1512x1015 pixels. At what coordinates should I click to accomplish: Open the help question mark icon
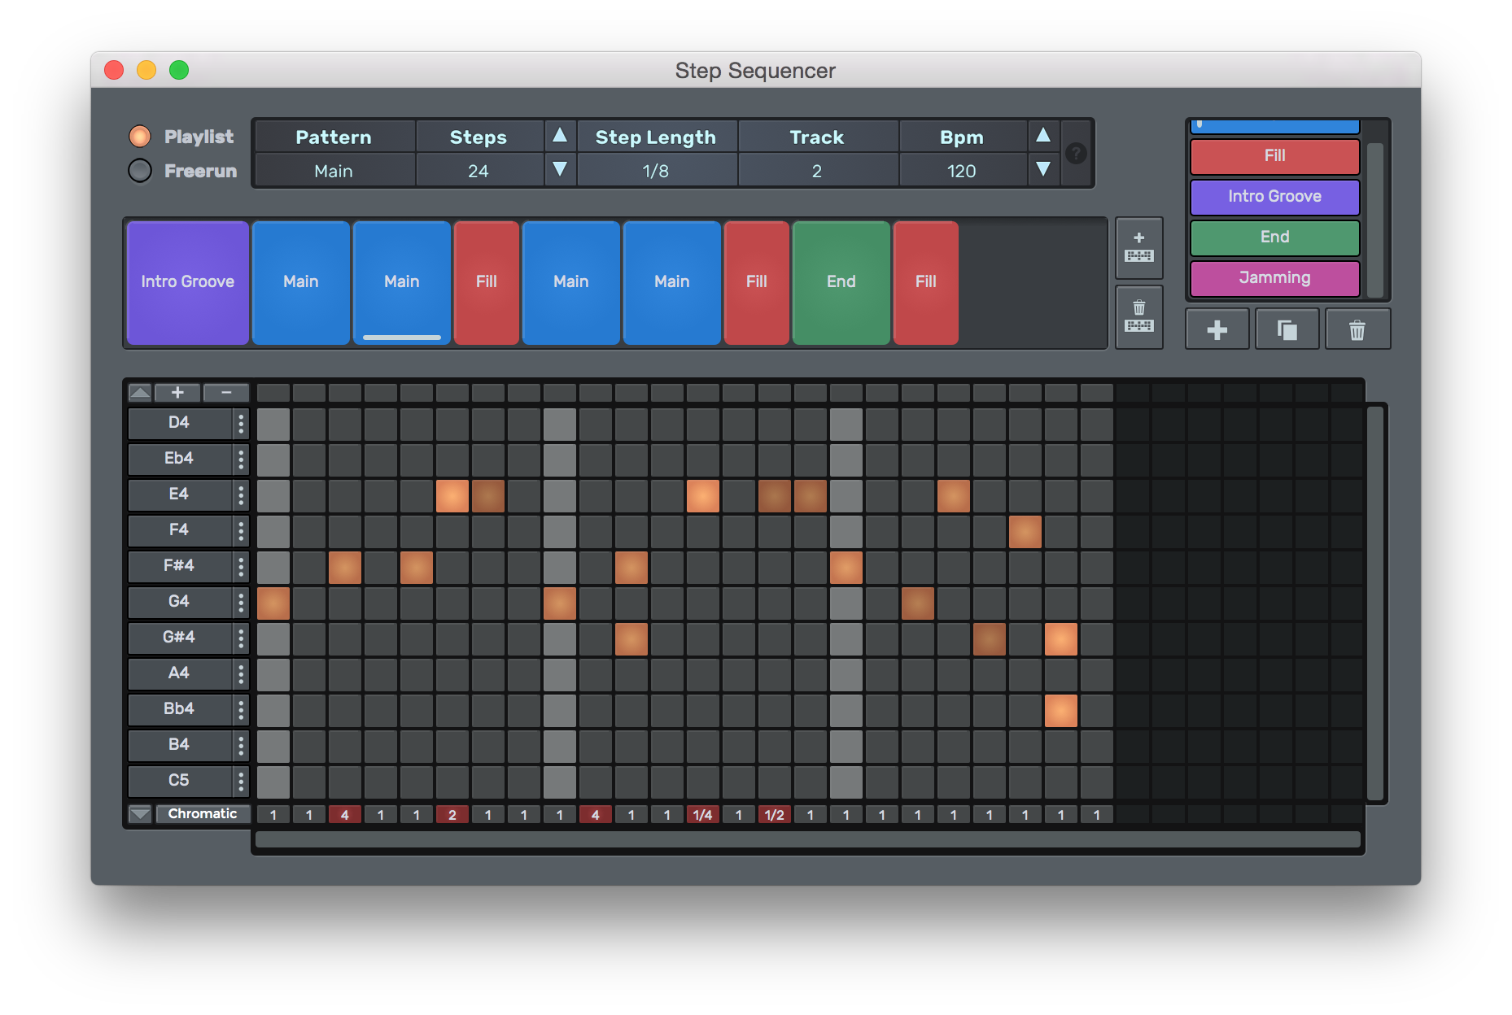pyautogui.click(x=1076, y=153)
